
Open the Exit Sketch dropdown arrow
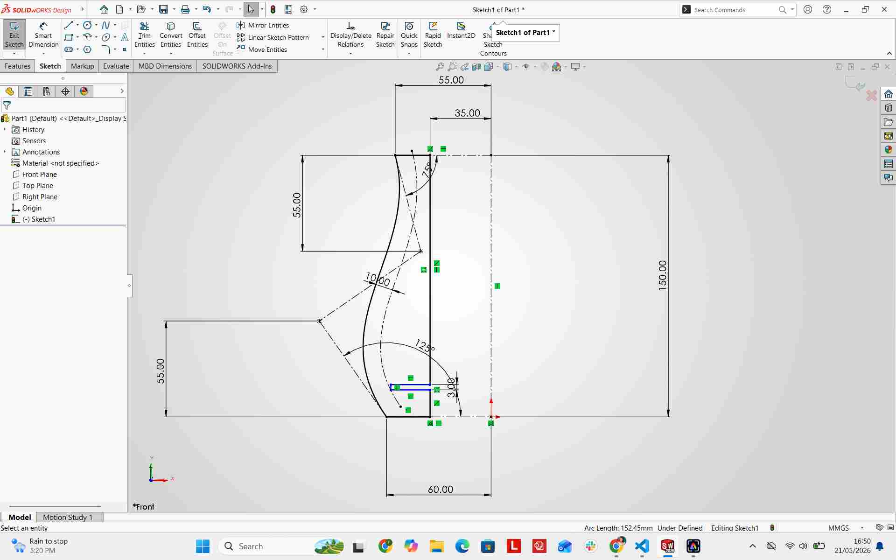coord(14,54)
